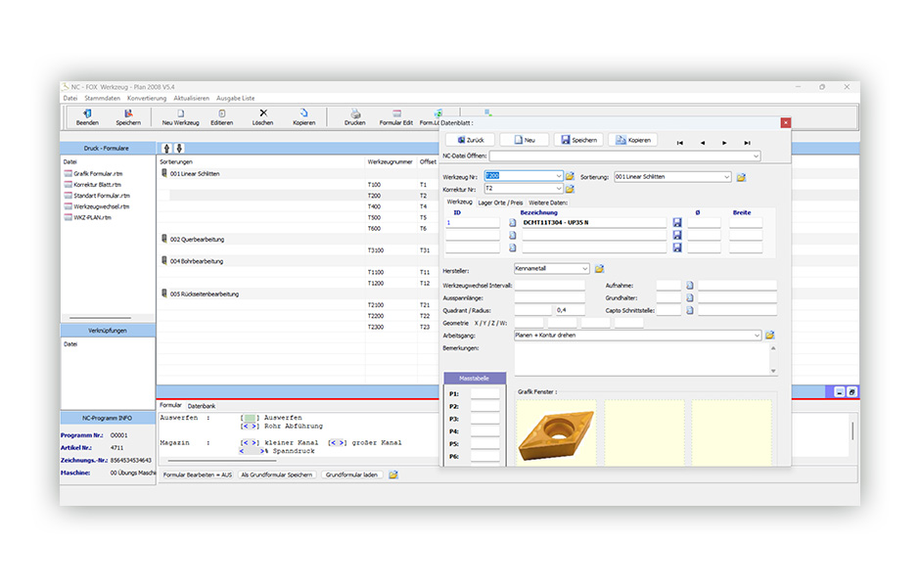This screenshot has height=587, width=920.
Task: Open the Arbeitsgang dropdown
Action: (x=757, y=336)
